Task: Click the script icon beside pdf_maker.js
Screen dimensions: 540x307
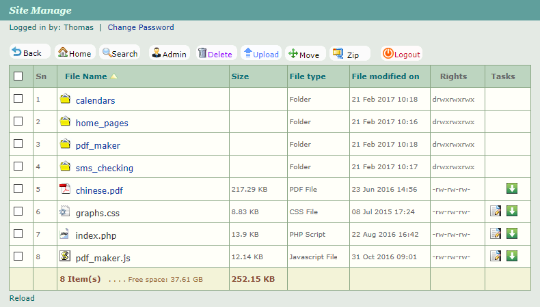Action: click(x=65, y=256)
